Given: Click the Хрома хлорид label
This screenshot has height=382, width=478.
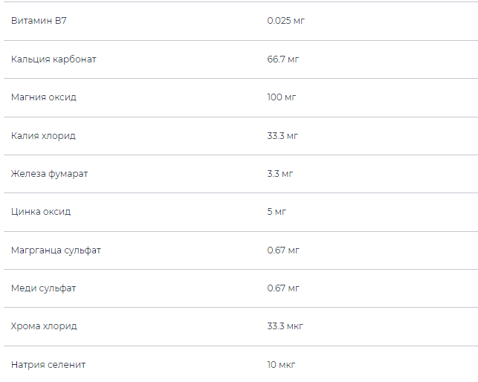Looking at the screenshot, I should pos(44,326).
